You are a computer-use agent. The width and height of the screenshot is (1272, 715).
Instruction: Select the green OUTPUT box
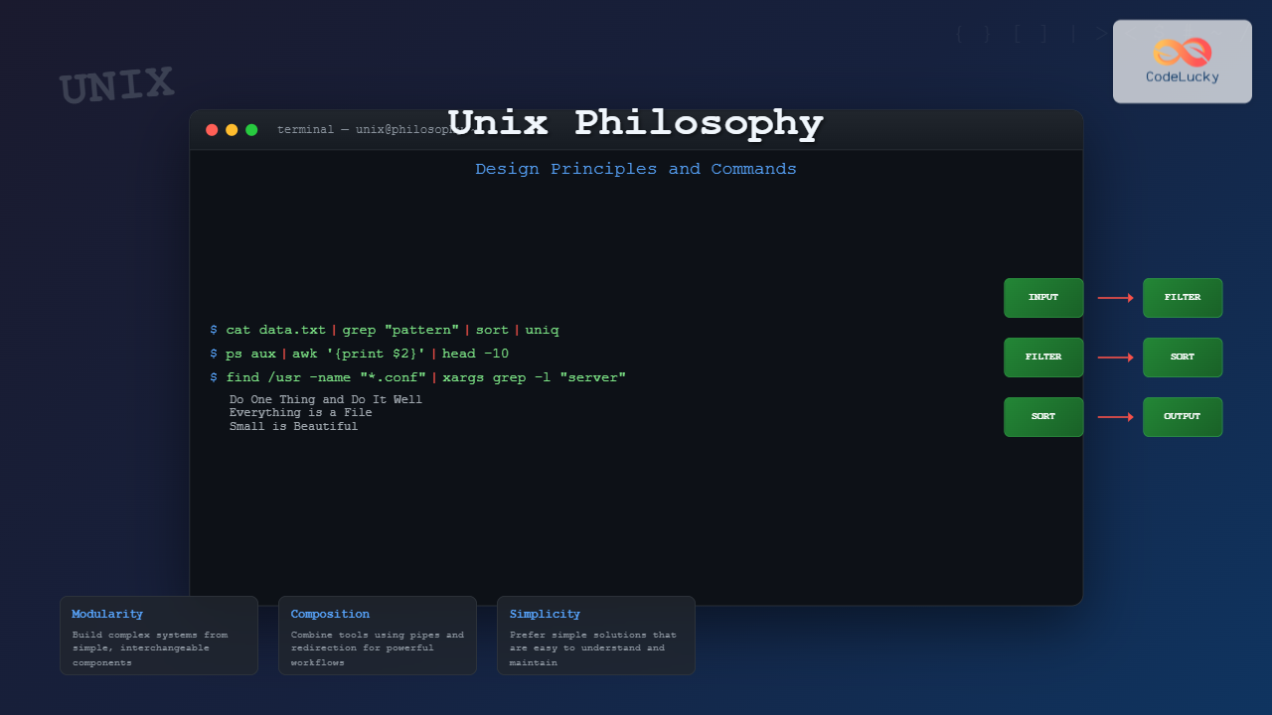(1183, 417)
